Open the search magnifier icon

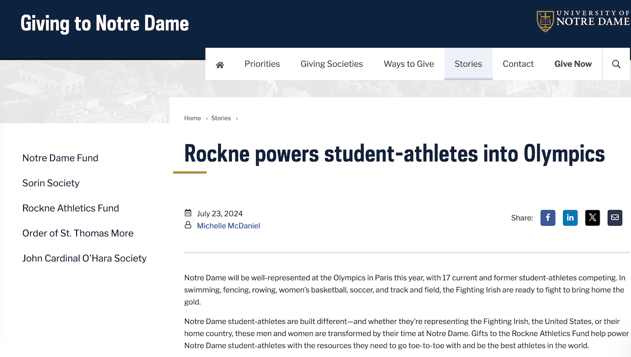pyautogui.click(x=616, y=64)
